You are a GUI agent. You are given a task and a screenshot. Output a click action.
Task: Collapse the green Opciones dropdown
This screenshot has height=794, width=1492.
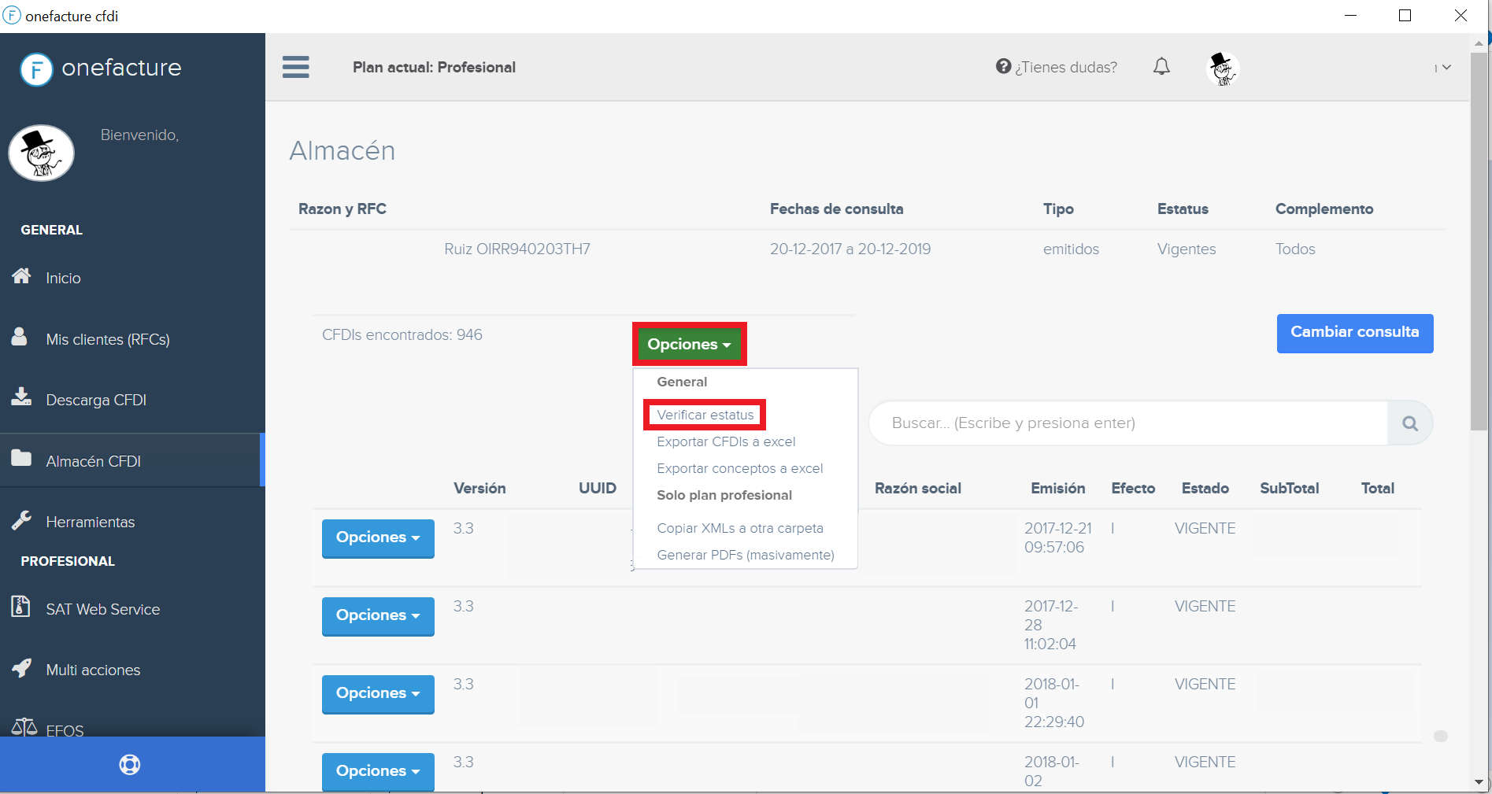[x=689, y=345]
